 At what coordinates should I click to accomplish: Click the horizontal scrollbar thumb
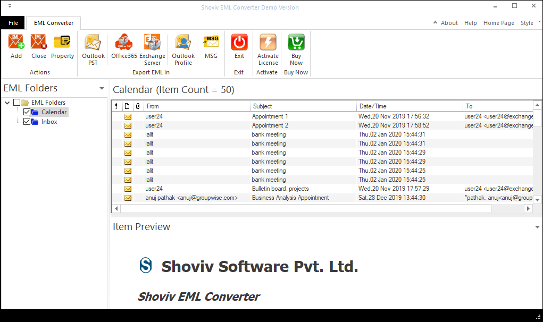coord(306,209)
